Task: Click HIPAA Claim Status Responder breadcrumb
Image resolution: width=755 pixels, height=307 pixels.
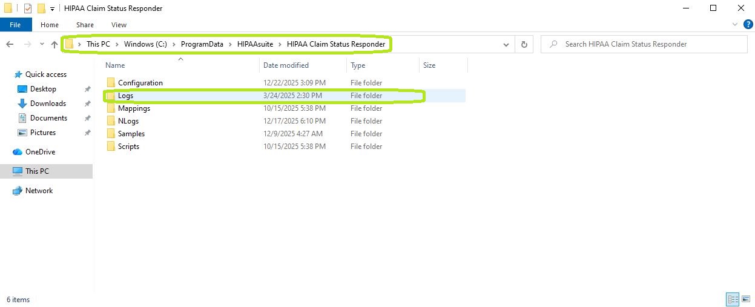Action: pyautogui.click(x=336, y=44)
